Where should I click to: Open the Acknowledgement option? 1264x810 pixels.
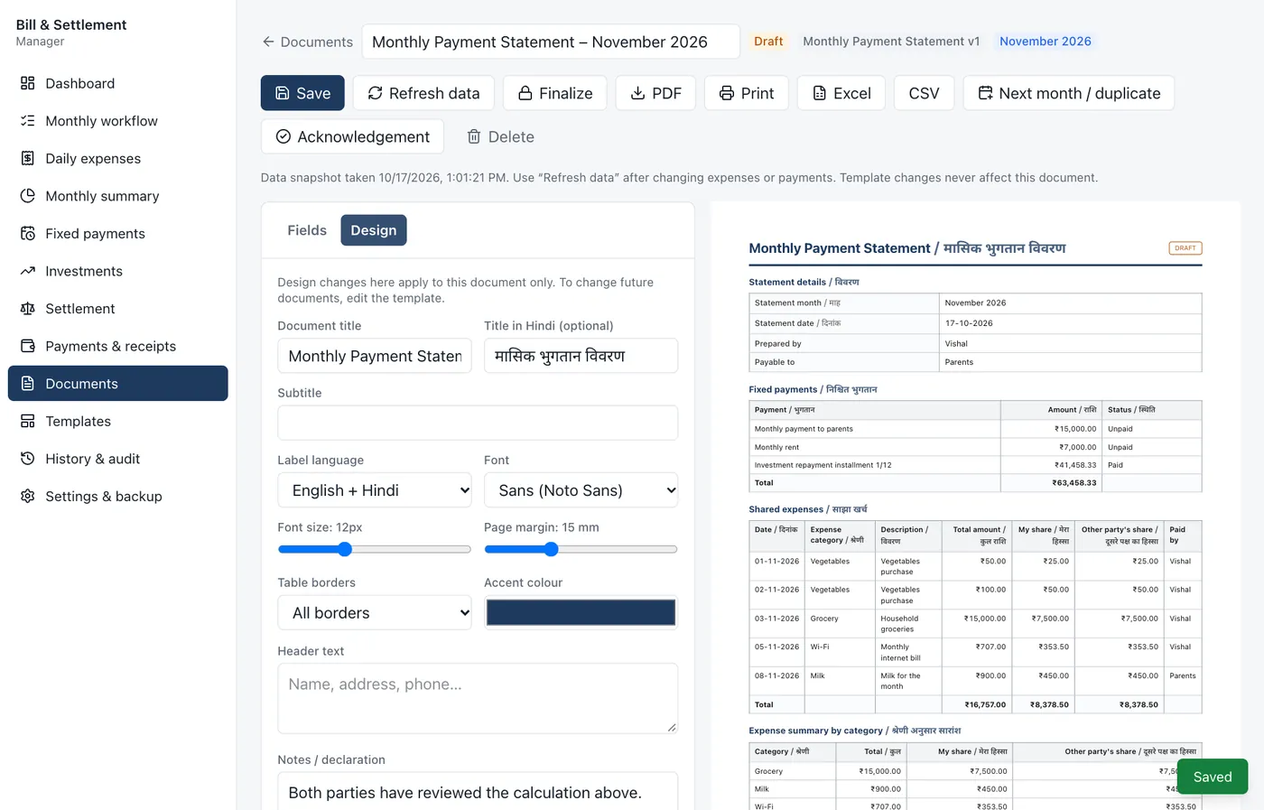point(353,136)
